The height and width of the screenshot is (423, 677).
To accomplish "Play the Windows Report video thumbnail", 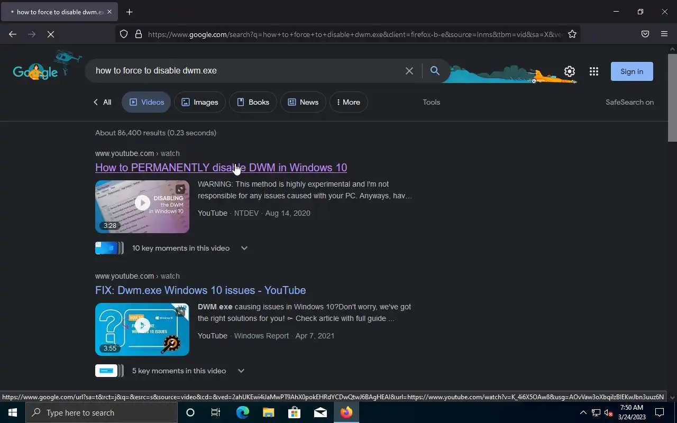I will 142,329.
